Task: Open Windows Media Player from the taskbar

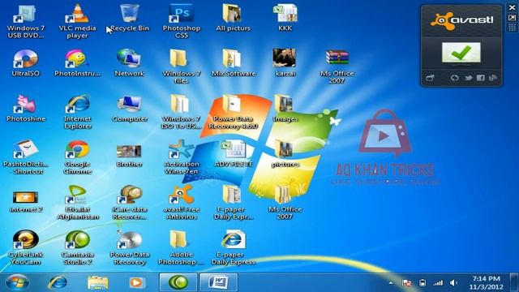Action: (136, 283)
